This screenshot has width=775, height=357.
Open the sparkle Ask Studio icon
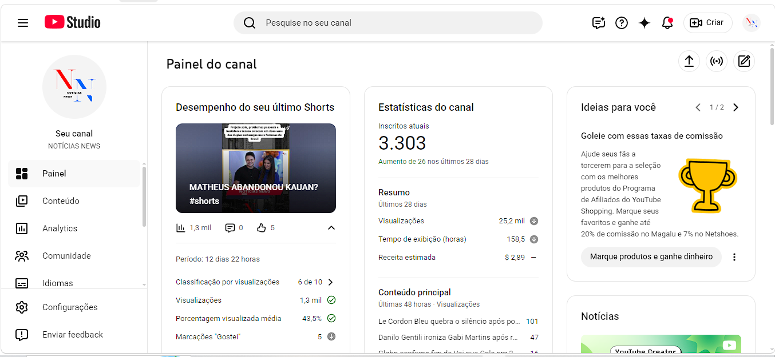pyautogui.click(x=644, y=23)
